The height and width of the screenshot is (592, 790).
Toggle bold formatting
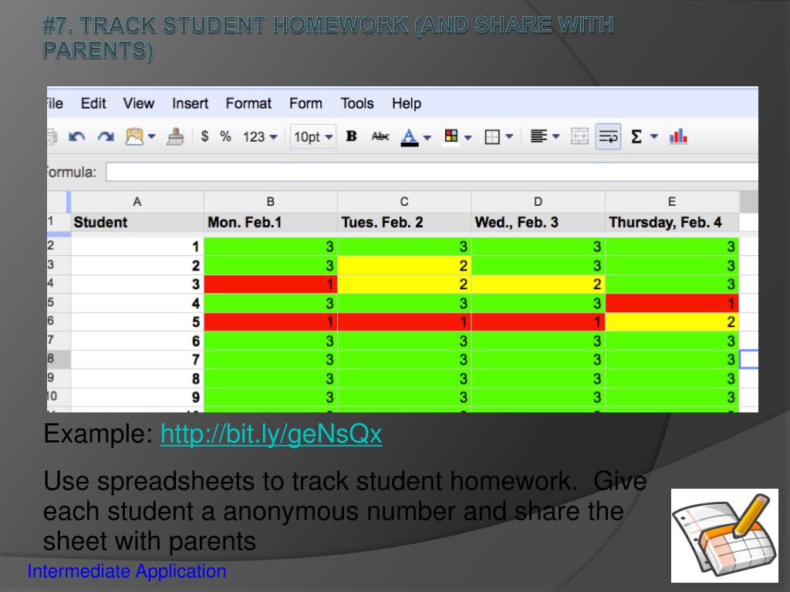click(351, 136)
